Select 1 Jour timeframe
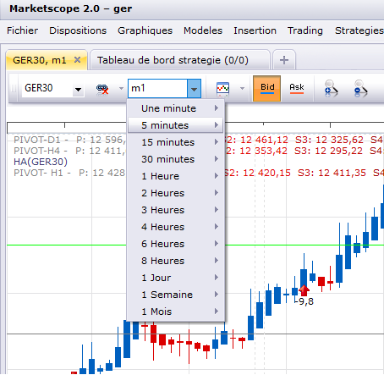The width and height of the screenshot is (384, 375). [175, 278]
